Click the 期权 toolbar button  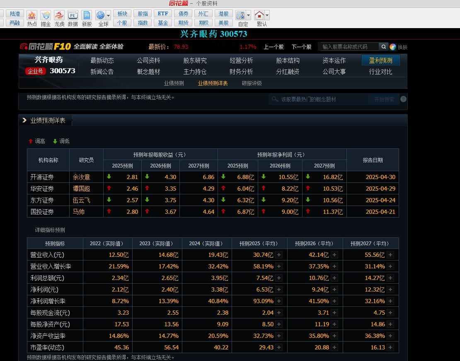(203, 23)
